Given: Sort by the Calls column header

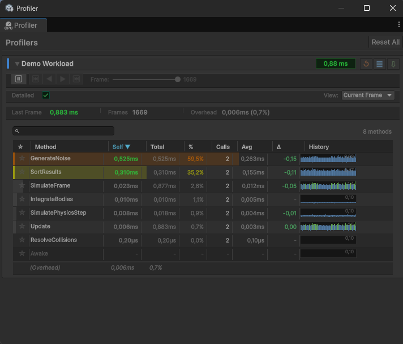Looking at the screenshot, I should [x=223, y=147].
